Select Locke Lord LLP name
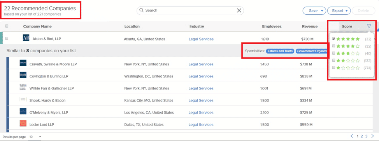 point(42,125)
